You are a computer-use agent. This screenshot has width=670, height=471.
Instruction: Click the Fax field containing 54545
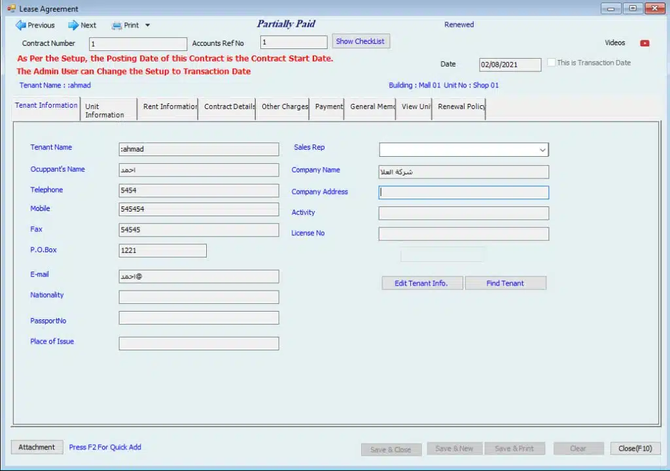click(x=199, y=229)
